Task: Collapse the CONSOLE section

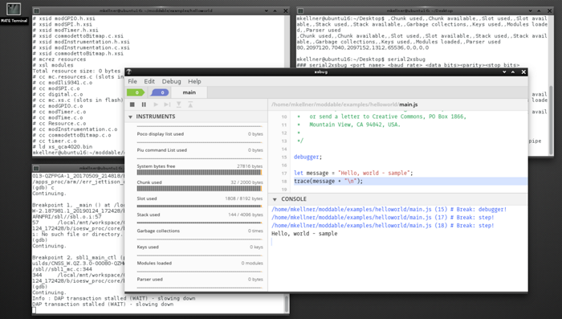Action: pyautogui.click(x=275, y=199)
